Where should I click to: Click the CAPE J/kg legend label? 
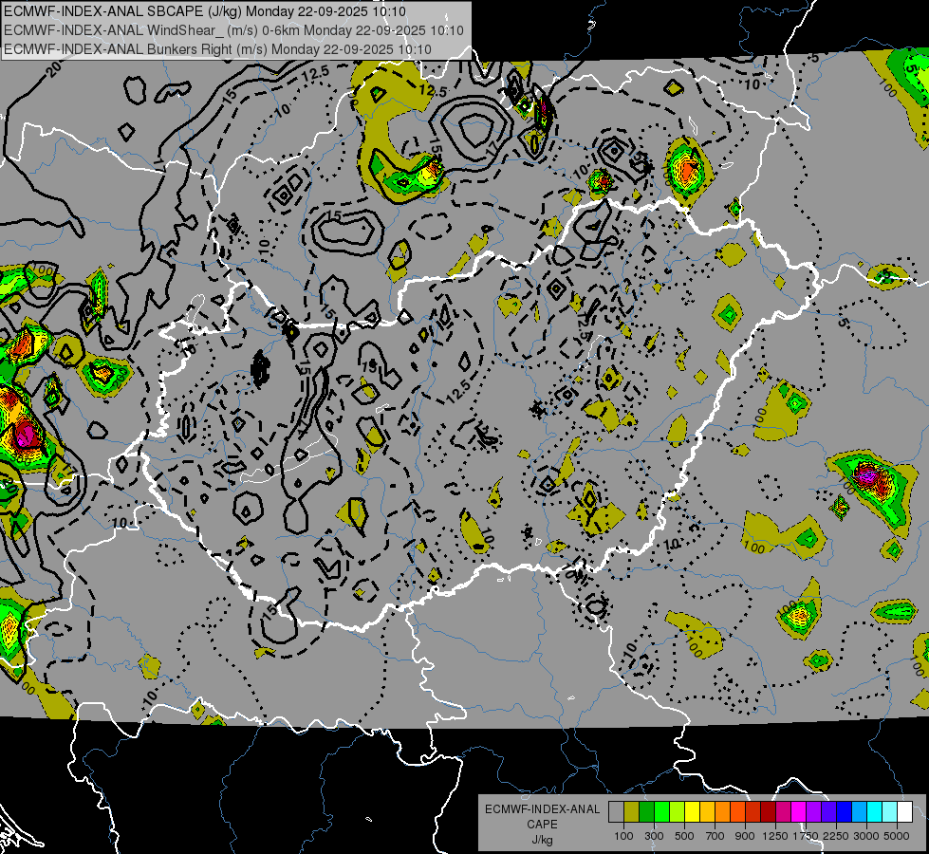(542, 825)
